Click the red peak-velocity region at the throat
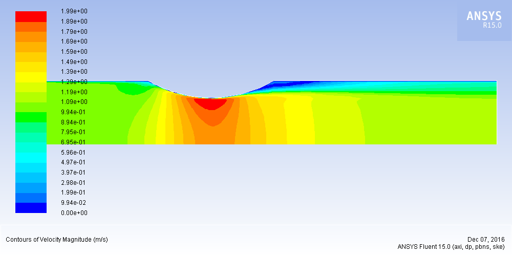The image size is (512, 256). 211,103
